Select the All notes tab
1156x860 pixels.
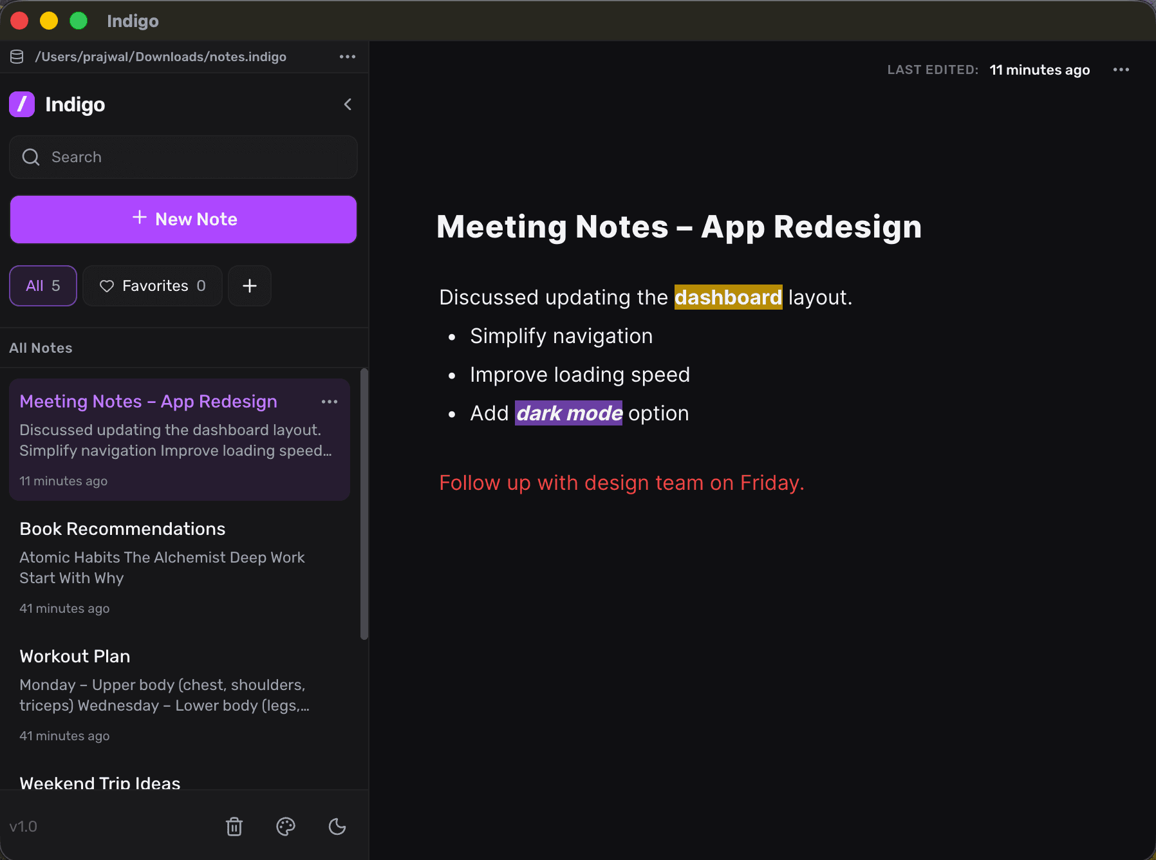click(43, 286)
